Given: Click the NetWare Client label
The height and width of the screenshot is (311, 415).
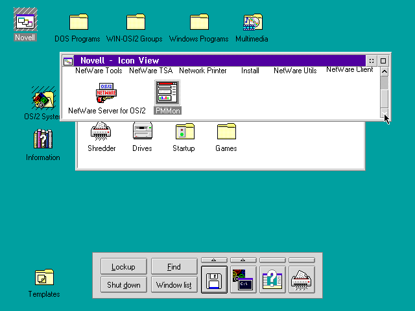Looking at the screenshot, I should coord(350,69).
